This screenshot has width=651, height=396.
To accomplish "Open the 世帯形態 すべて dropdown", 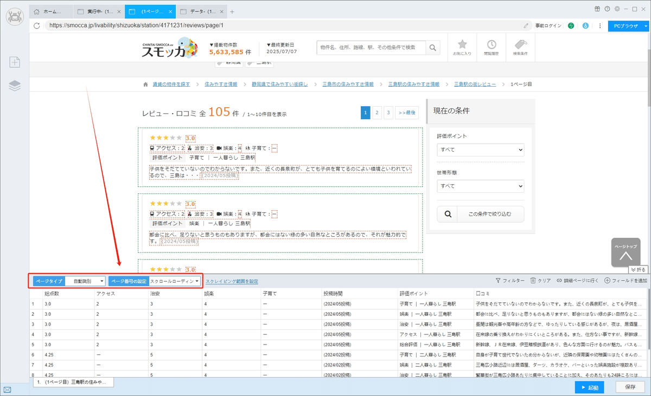I will [x=481, y=186].
